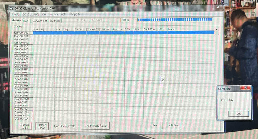The height and width of the screenshot is (139, 258).
Task: Click the Shift column header
Action: (x=138, y=29)
